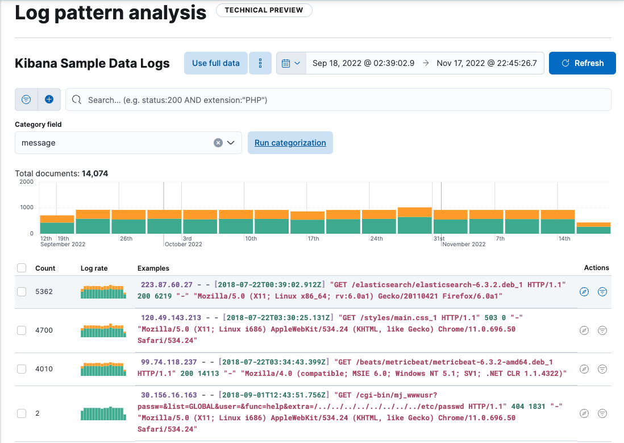Viewport: 624px width, 443px height.
Task: Filter in the /cgi-bin pattern with count 2
Action: coord(602,413)
